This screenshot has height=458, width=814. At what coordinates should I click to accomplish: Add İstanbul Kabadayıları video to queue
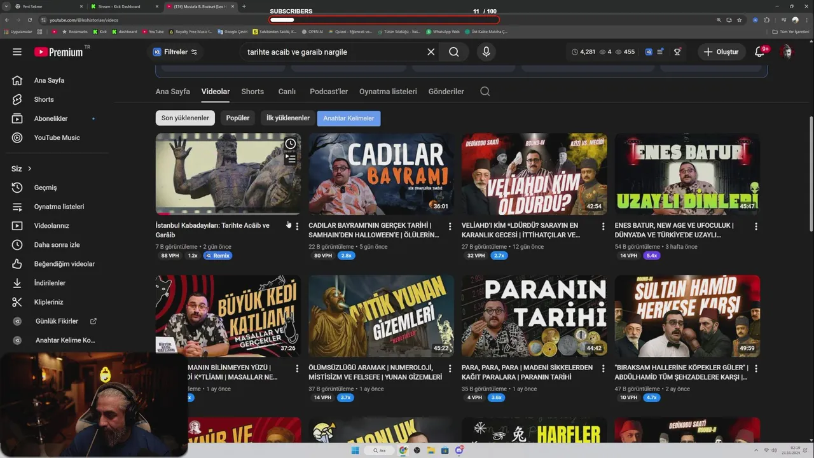point(291,159)
